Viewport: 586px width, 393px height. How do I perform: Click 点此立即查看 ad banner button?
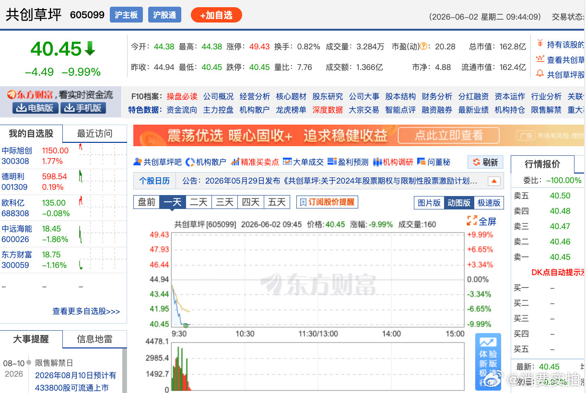(x=449, y=136)
